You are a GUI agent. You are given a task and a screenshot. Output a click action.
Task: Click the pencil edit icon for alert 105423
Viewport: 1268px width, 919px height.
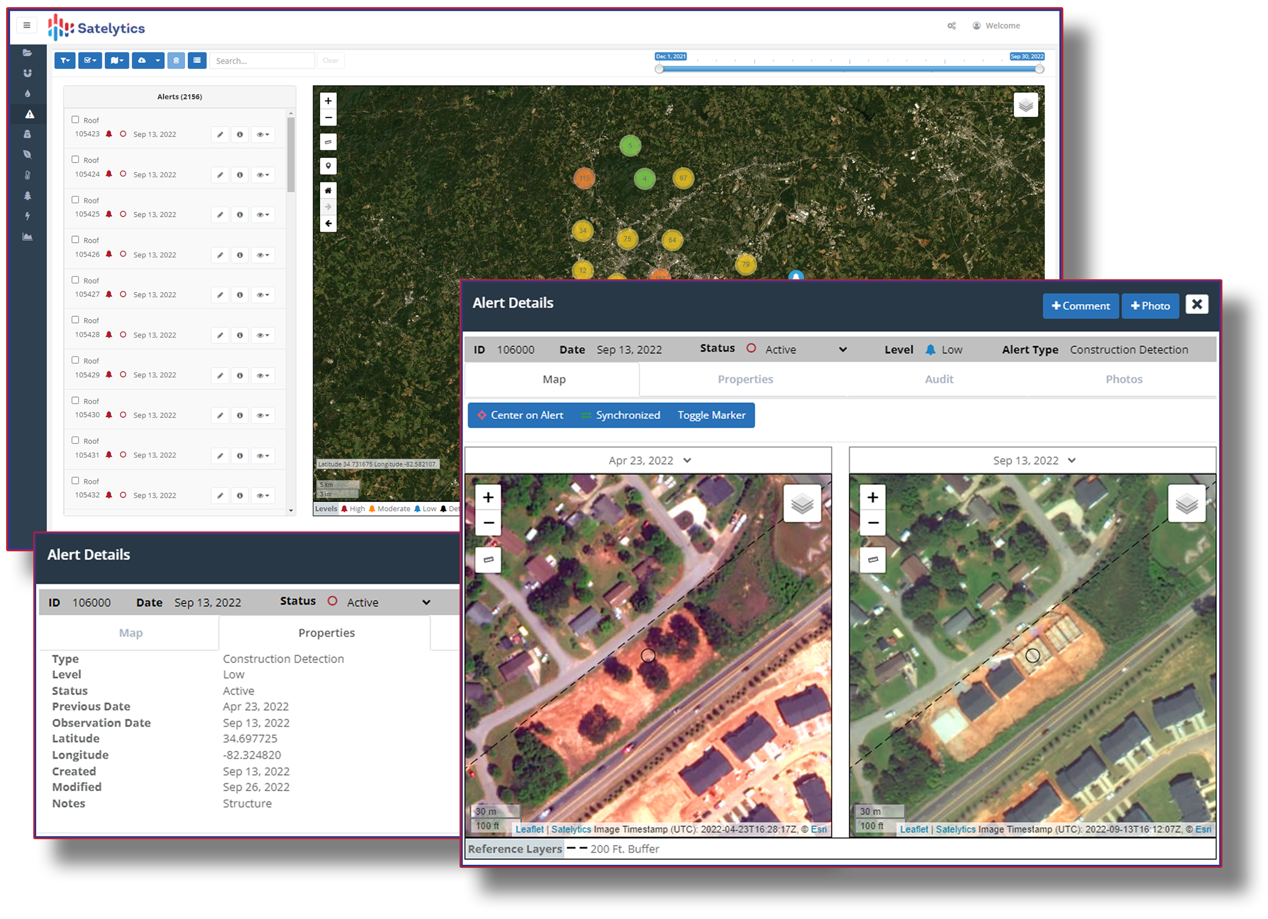point(220,135)
